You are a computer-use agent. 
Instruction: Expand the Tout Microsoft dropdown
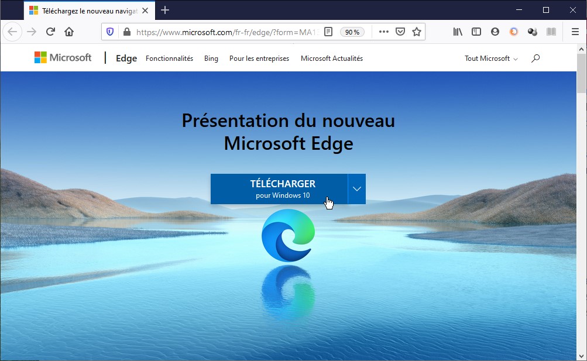pyautogui.click(x=491, y=59)
